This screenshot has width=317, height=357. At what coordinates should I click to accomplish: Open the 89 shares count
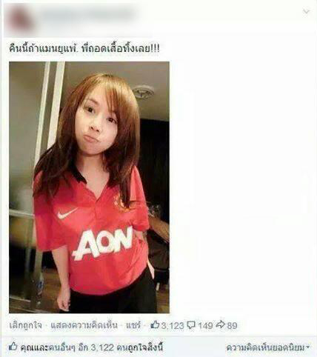[x=232, y=326]
